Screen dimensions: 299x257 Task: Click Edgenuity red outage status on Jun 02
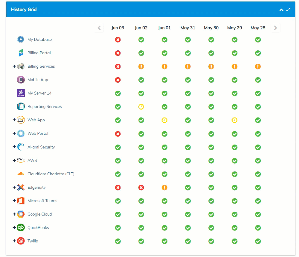pyautogui.click(x=141, y=188)
